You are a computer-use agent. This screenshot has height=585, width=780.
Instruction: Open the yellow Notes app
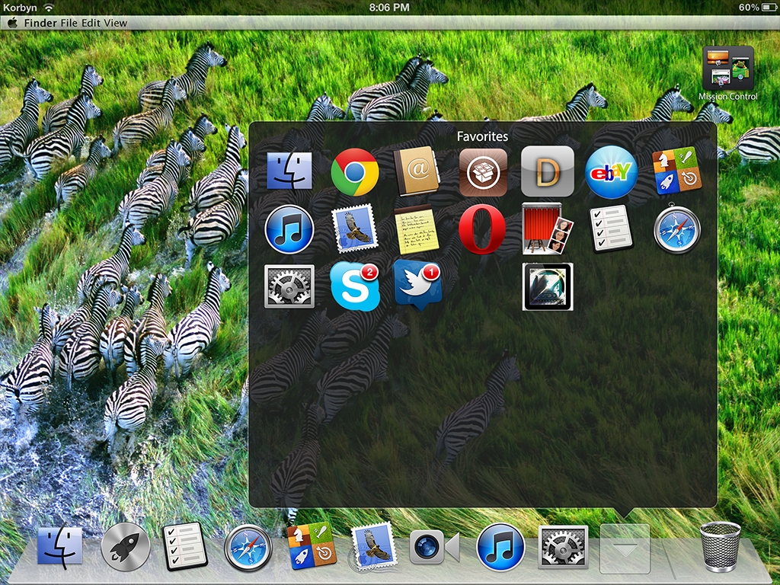point(417,229)
